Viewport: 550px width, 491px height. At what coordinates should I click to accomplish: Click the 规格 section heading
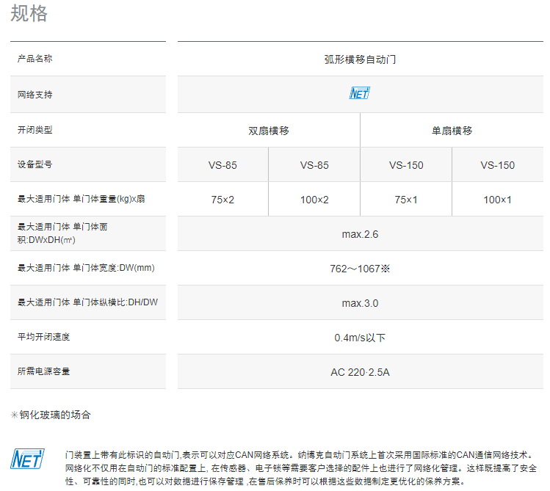pyautogui.click(x=29, y=14)
